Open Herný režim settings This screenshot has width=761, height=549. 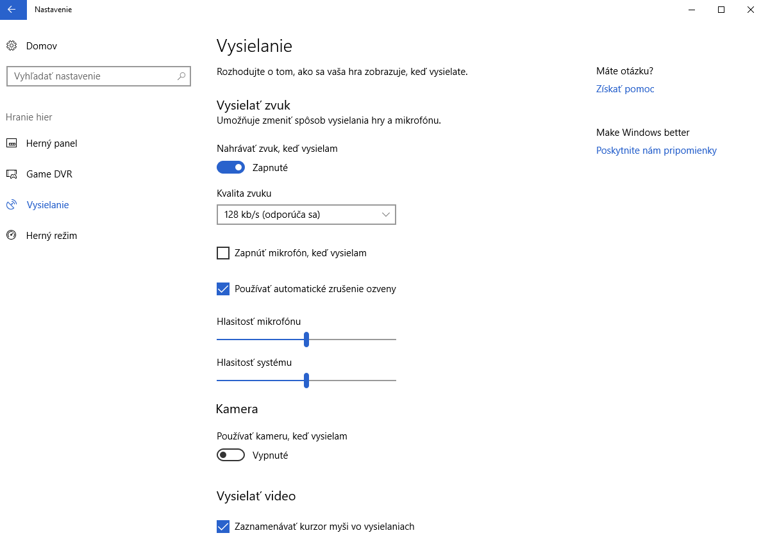pyautogui.click(x=51, y=235)
